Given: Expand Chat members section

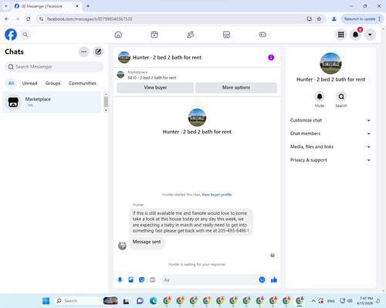Looking at the screenshot, I should [330, 133].
